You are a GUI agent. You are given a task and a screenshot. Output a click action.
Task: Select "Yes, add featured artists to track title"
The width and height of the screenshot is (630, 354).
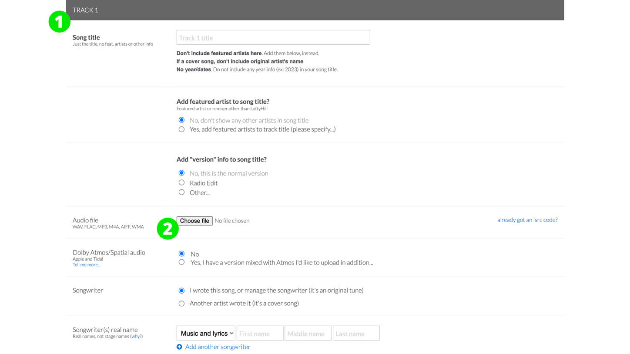(181, 129)
